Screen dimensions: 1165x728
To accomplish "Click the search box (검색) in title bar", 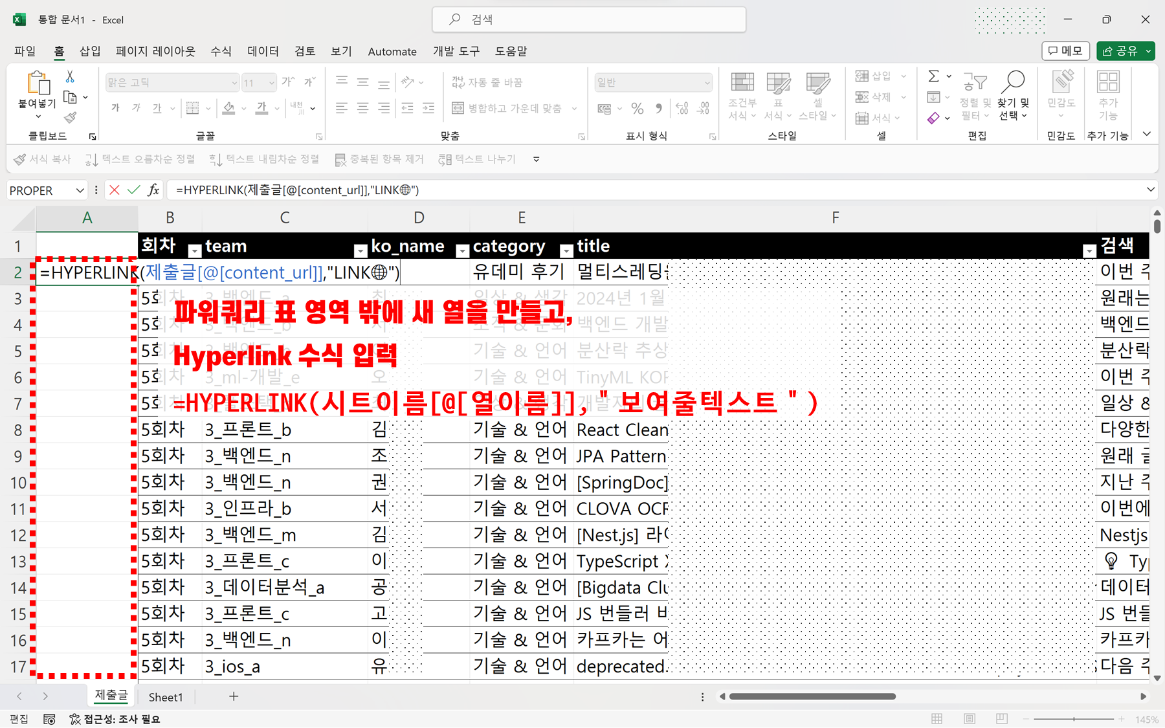I will pyautogui.click(x=589, y=19).
